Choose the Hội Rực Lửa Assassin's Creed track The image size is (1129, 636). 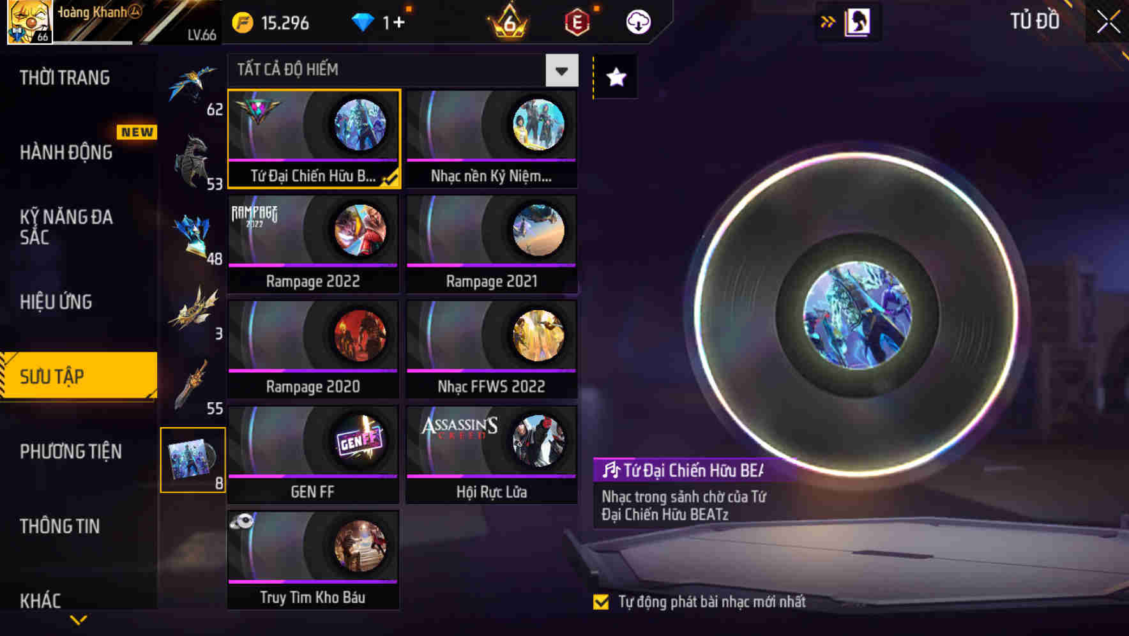[x=491, y=455]
